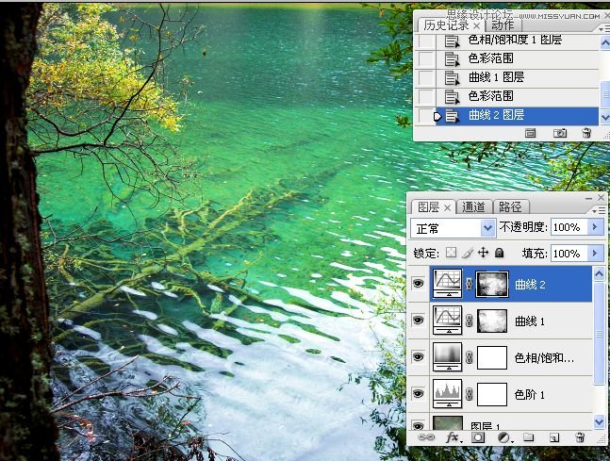Toggle lock image pixels brush icon
Viewport: 610px width, 461px height.
coord(468,253)
